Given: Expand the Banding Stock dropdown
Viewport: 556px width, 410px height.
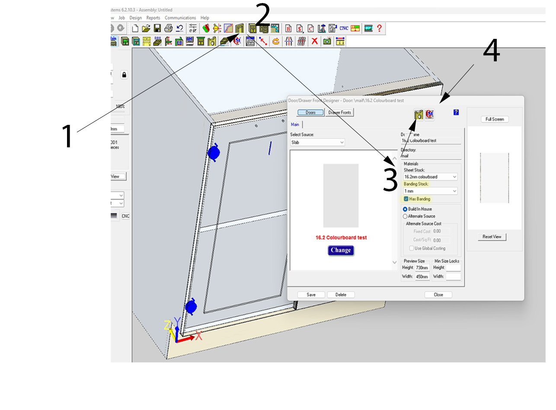Looking at the screenshot, I should tap(430, 191).
